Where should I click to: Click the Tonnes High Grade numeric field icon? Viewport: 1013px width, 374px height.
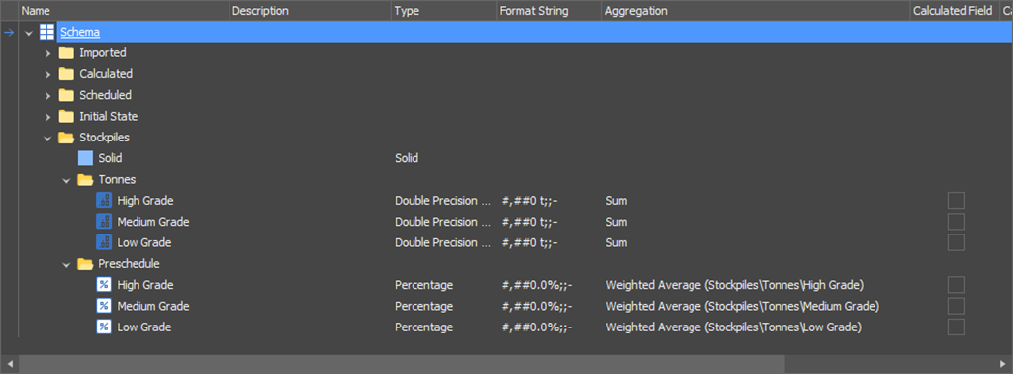[103, 201]
